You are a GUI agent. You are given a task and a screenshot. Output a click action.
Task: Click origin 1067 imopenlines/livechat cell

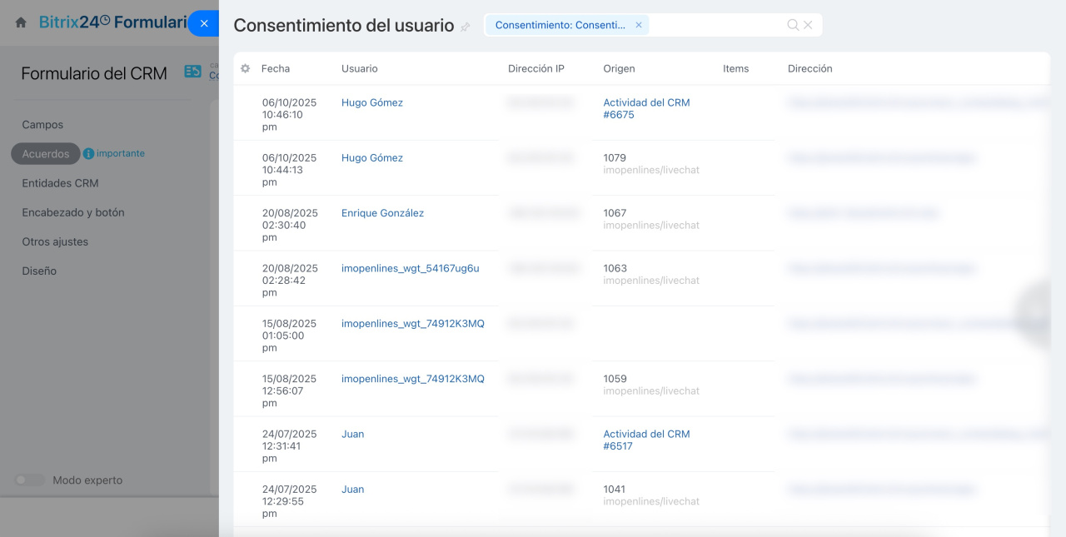click(x=651, y=219)
